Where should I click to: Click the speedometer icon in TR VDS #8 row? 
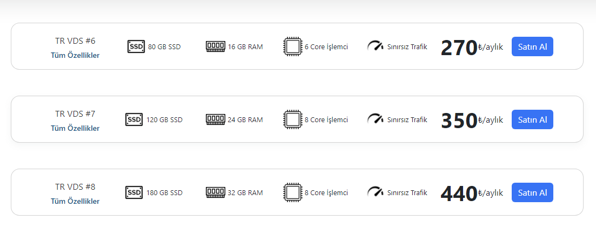[375, 192]
